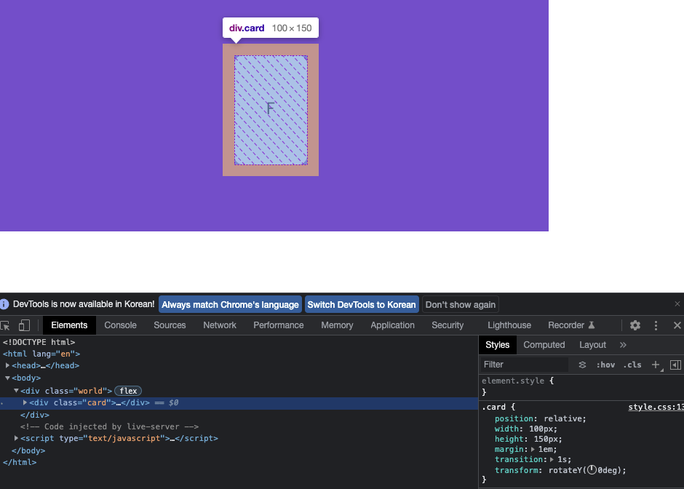Click the card with letter F
Screen dimensions: 684x489
(271, 109)
